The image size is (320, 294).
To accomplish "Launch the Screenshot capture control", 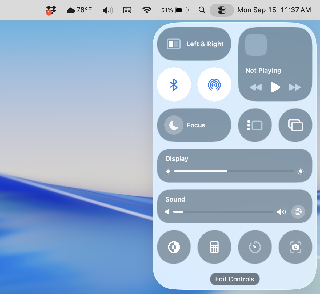I will 295,247.
